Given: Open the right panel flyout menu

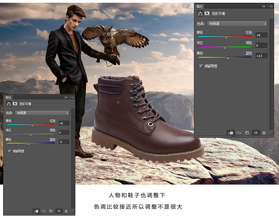Looking at the screenshot, I should pyautogui.click(x=271, y=6).
